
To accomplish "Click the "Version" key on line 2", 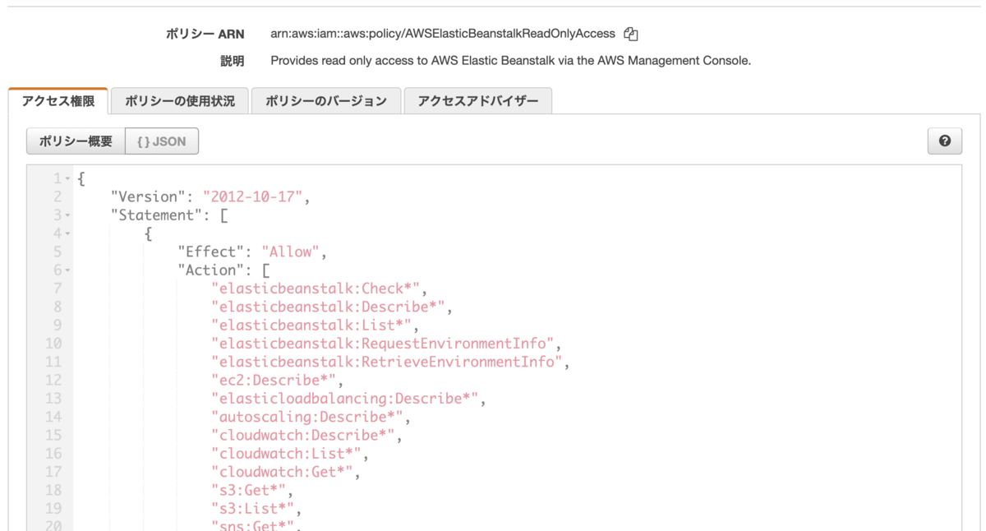I will [x=148, y=196].
